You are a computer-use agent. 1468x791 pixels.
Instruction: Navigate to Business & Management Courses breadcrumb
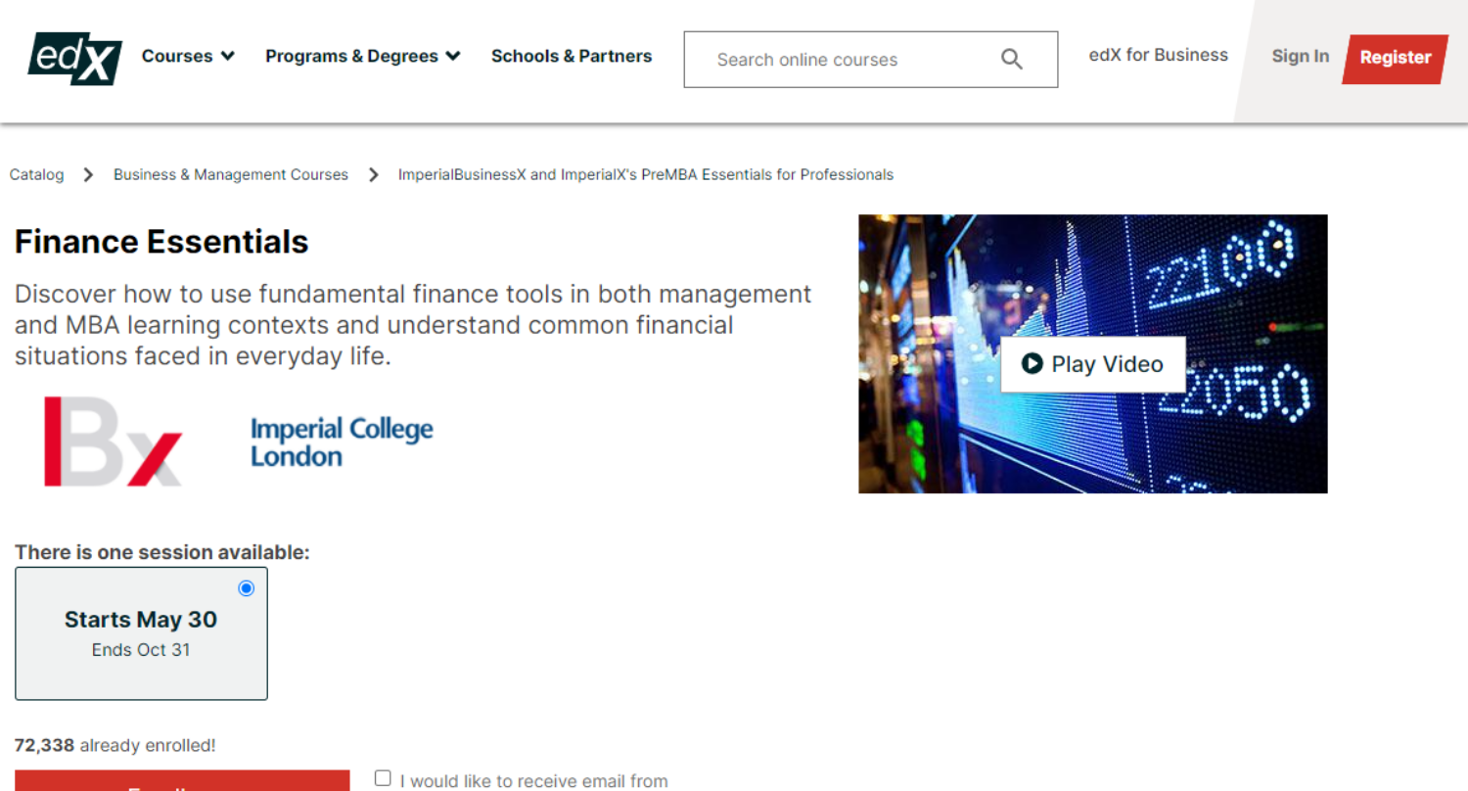231,174
